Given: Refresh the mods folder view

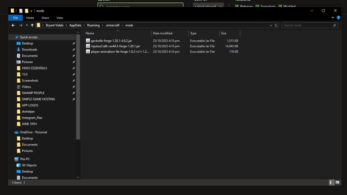Looking at the screenshot, I should (277, 25).
